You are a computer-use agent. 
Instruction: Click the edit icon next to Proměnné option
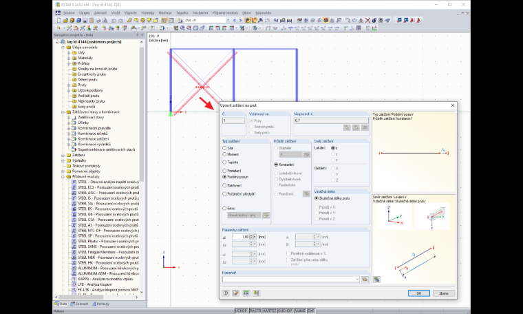(306, 193)
